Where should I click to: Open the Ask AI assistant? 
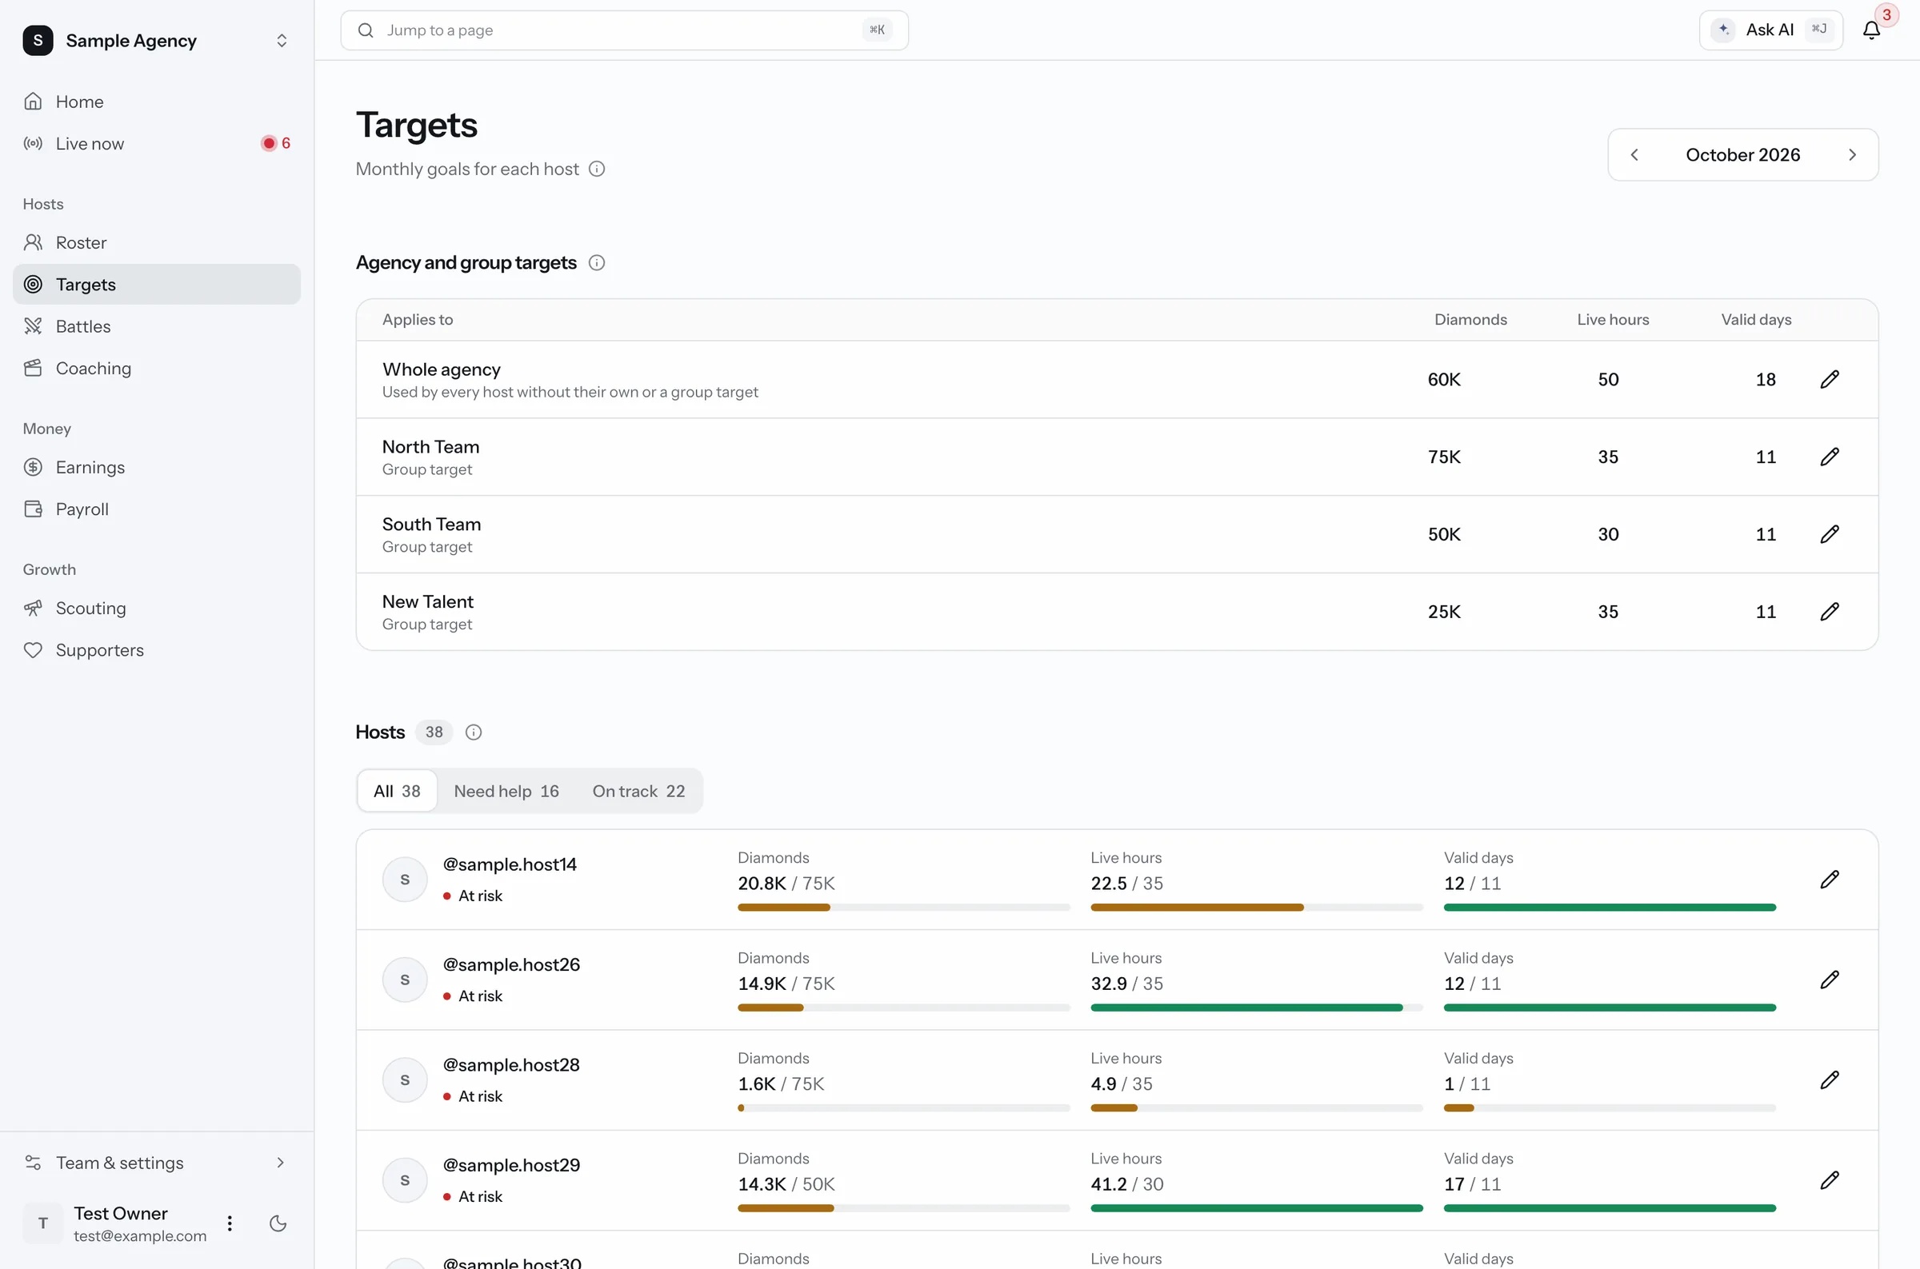pos(1770,30)
